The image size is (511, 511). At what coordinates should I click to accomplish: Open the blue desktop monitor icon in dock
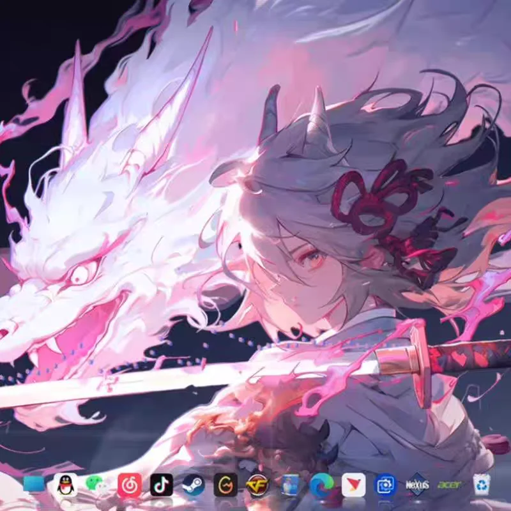(x=34, y=485)
